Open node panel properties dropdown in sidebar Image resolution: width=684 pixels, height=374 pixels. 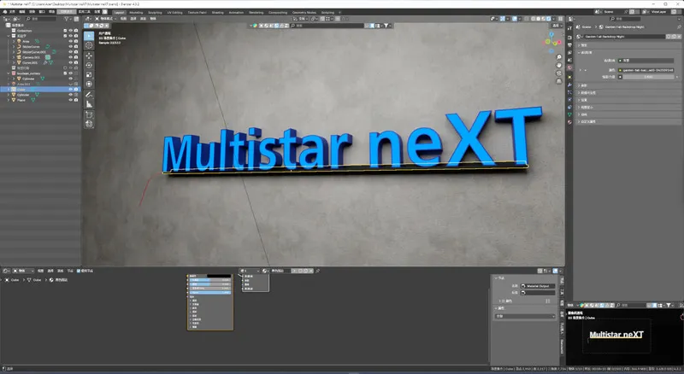525,316
